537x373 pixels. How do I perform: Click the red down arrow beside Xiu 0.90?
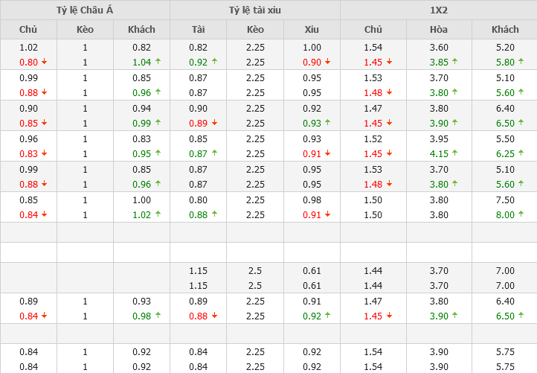(x=327, y=63)
